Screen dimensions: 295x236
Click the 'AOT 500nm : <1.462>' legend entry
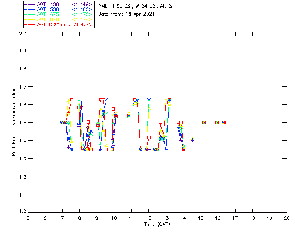(x=59, y=9)
